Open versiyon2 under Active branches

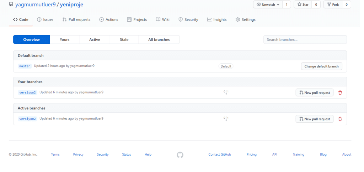[28, 119]
